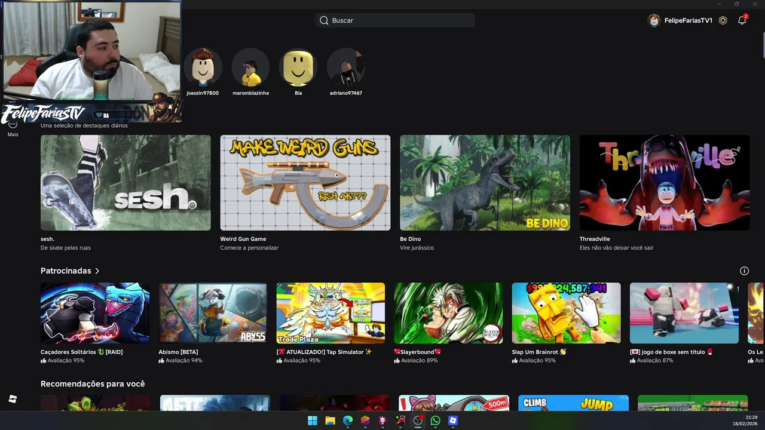Open the Slayerbound thumbnail

448,314
